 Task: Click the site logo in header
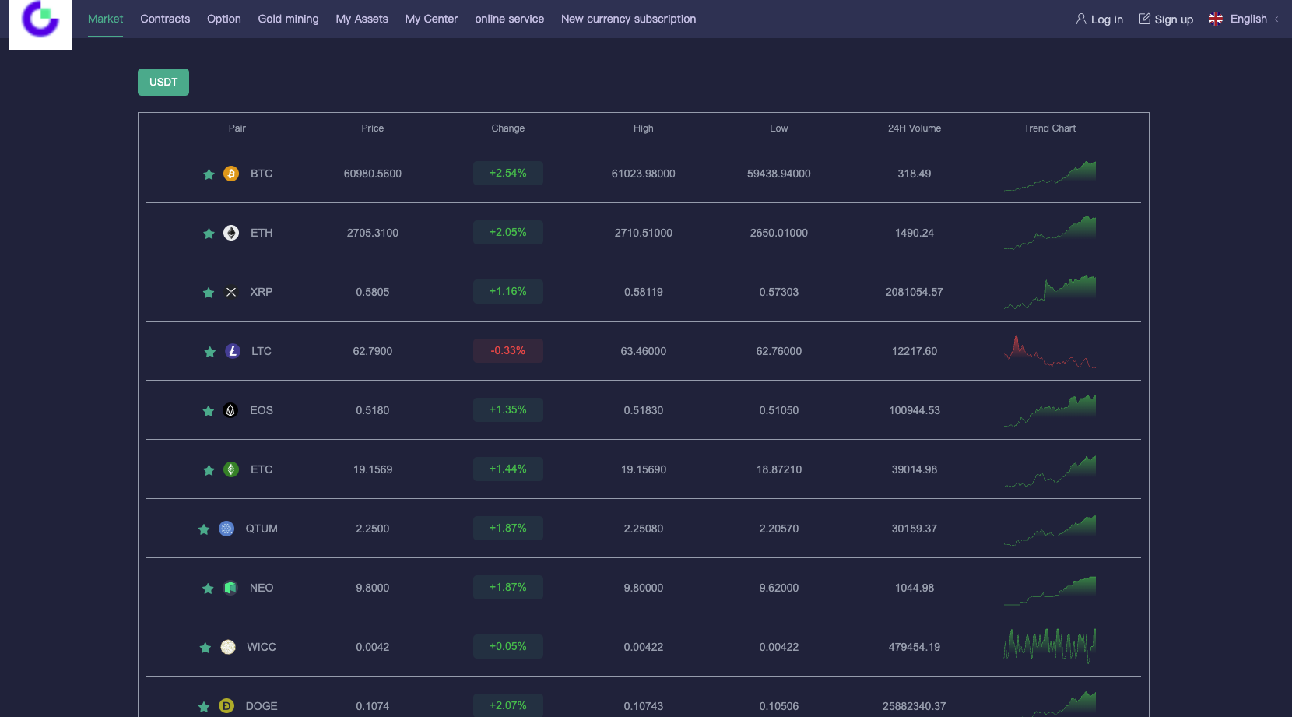coord(40,22)
